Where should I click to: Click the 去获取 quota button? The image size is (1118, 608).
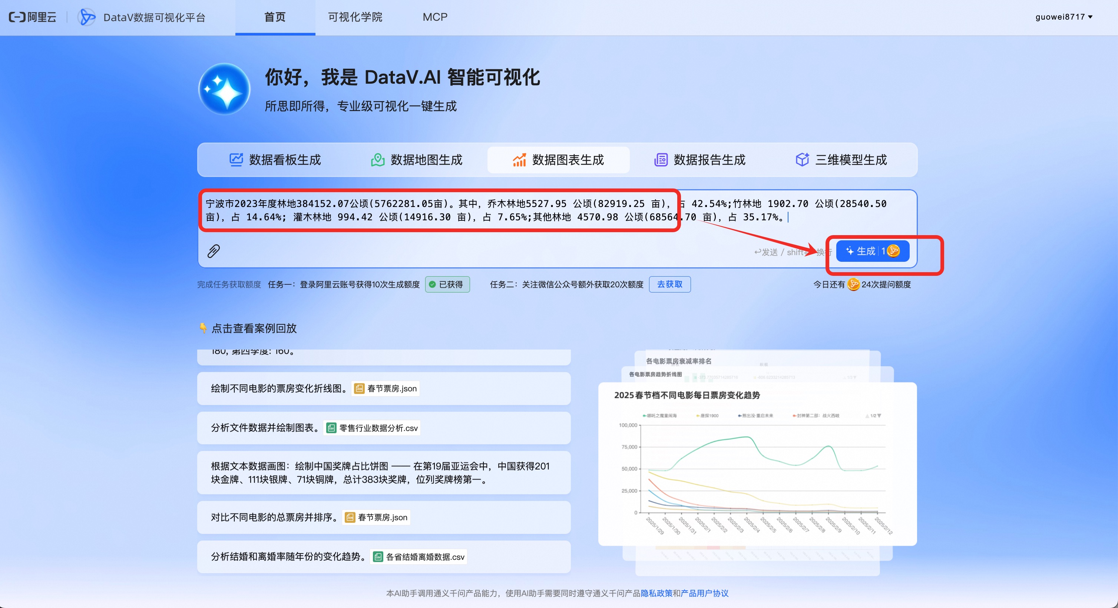click(x=670, y=284)
